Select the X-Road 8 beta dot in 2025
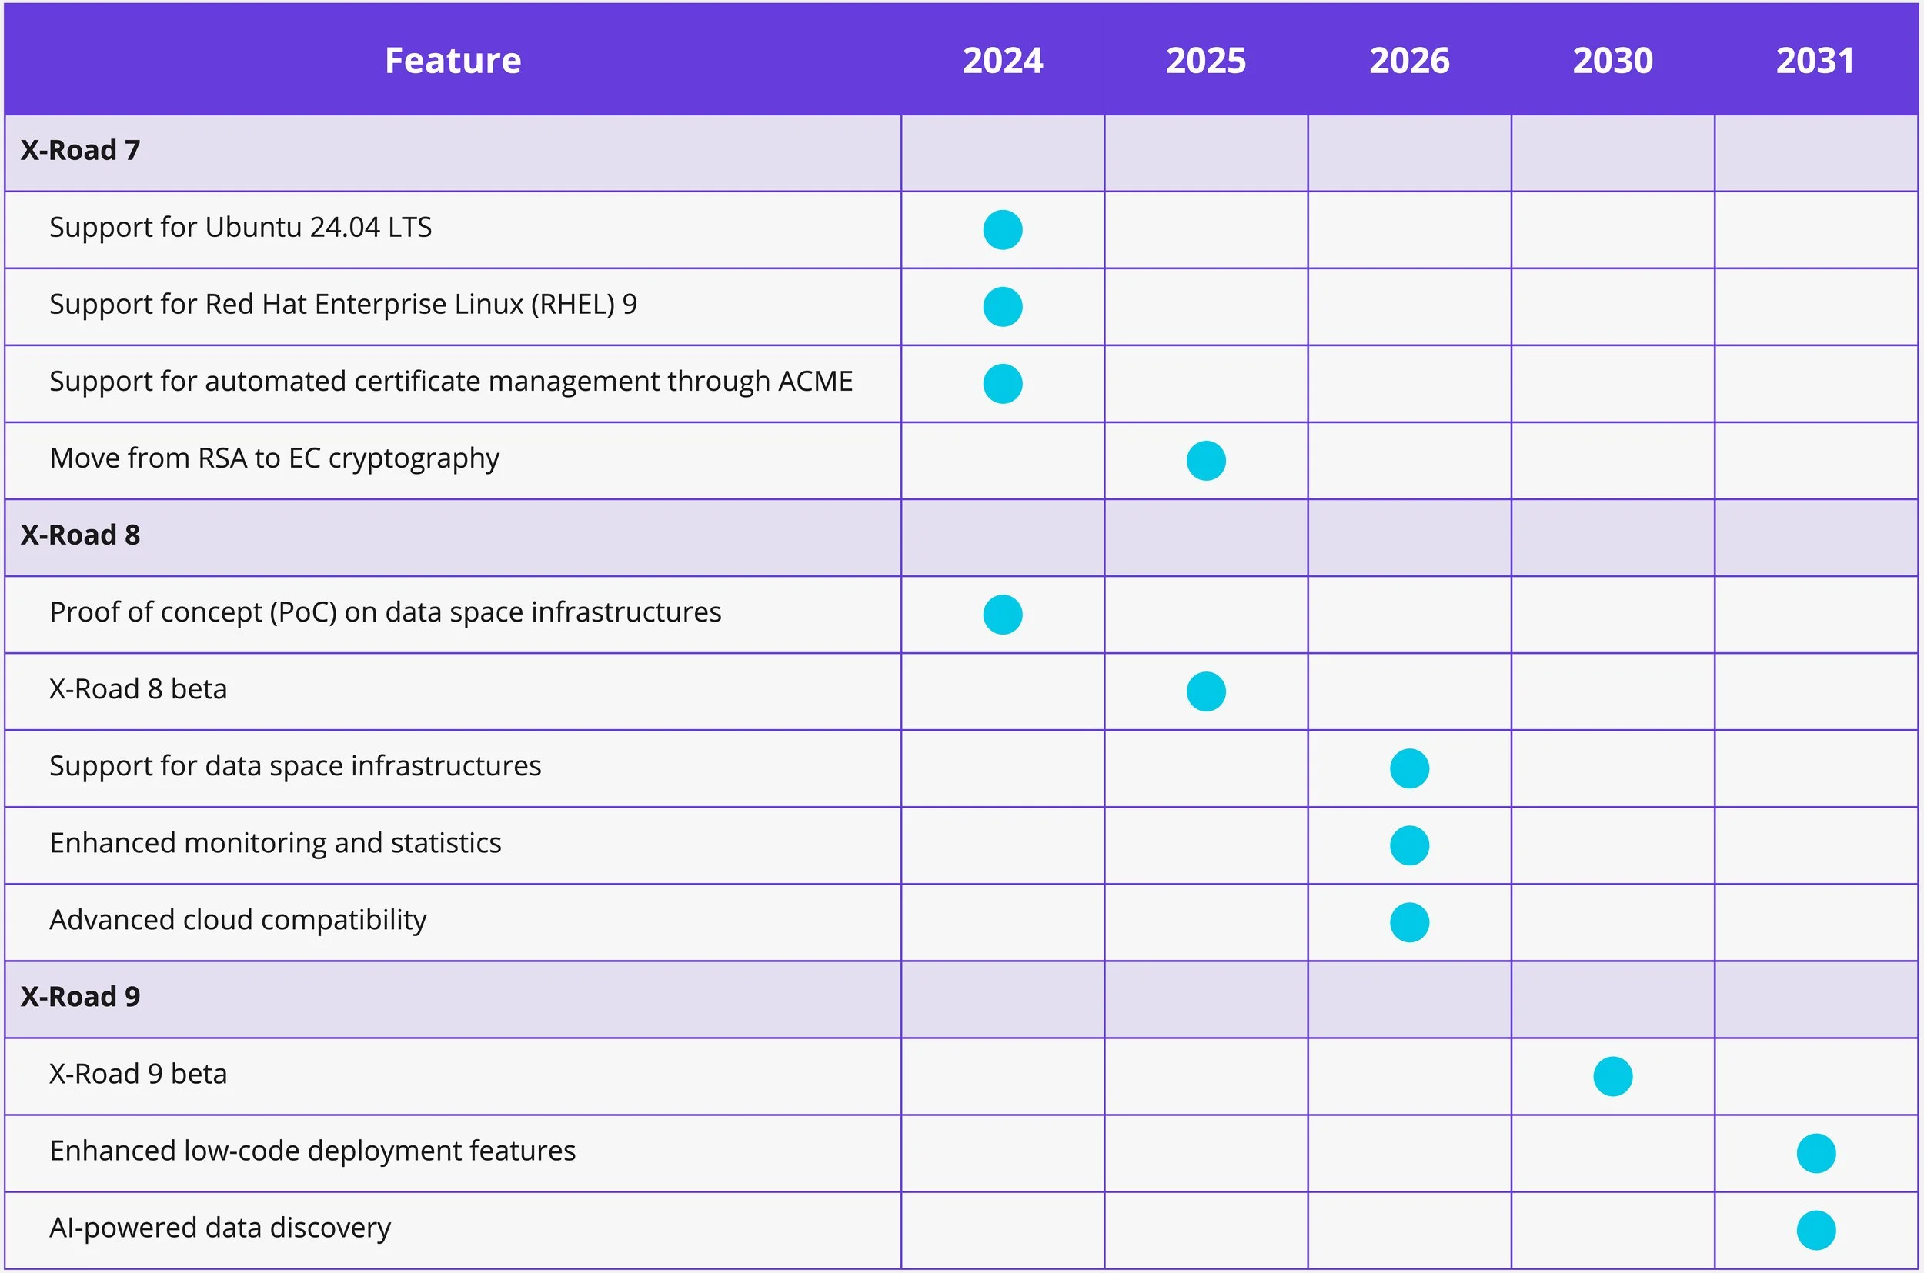Screen dimensions: 1924x1273 (1205, 691)
